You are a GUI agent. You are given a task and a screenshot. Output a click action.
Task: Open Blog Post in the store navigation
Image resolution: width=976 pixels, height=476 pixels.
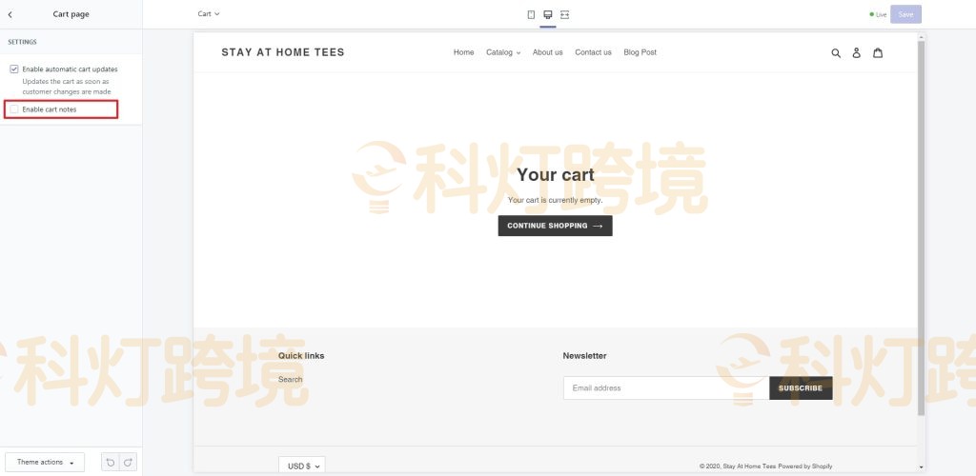click(640, 52)
